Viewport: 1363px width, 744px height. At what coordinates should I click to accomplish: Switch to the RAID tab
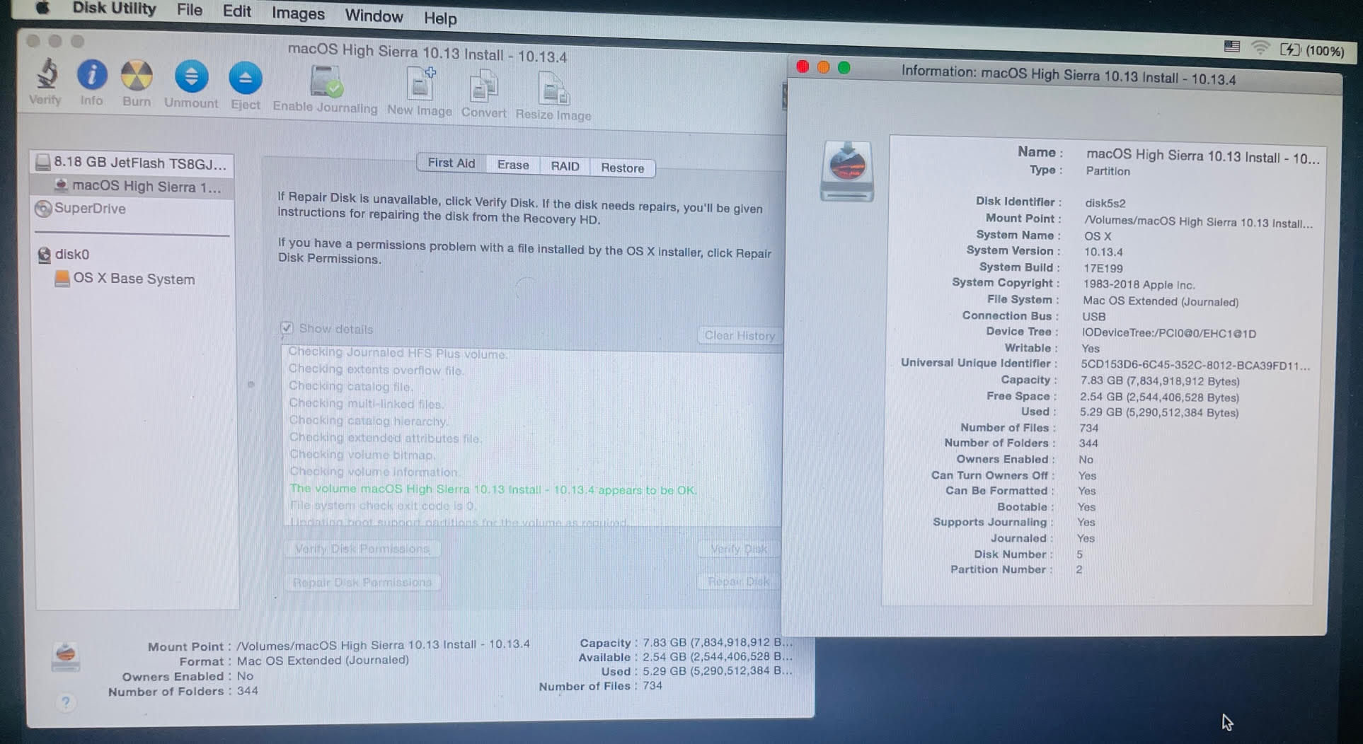tap(565, 166)
